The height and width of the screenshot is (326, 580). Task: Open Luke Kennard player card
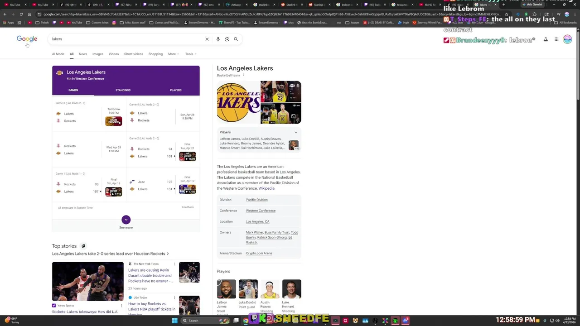(x=291, y=297)
